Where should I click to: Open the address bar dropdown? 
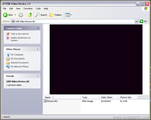tap(136, 21)
